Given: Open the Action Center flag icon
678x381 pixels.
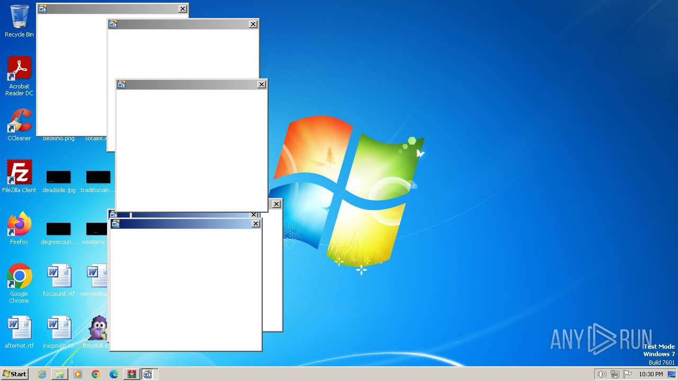Looking at the screenshot, I should pyautogui.click(x=628, y=374).
